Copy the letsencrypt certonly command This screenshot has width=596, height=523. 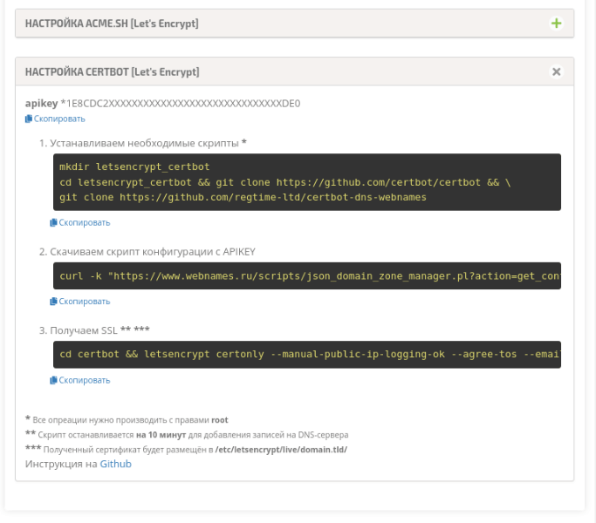click(84, 380)
